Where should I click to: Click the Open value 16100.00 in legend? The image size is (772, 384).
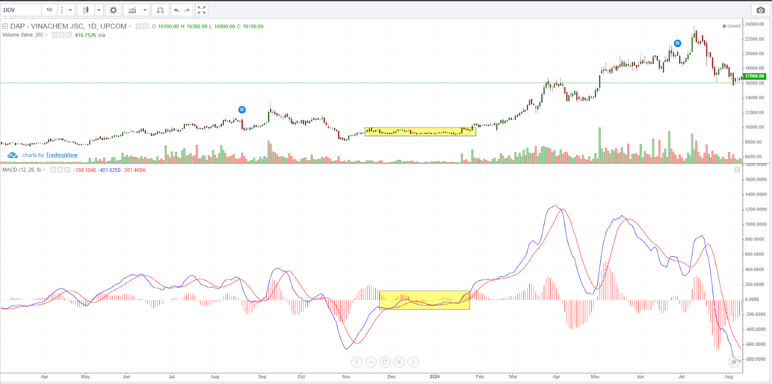(x=168, y=27)
